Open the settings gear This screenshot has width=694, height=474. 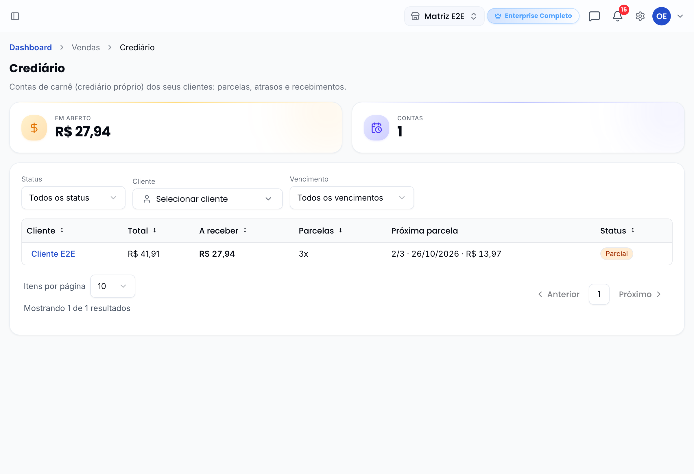(640, 16)
